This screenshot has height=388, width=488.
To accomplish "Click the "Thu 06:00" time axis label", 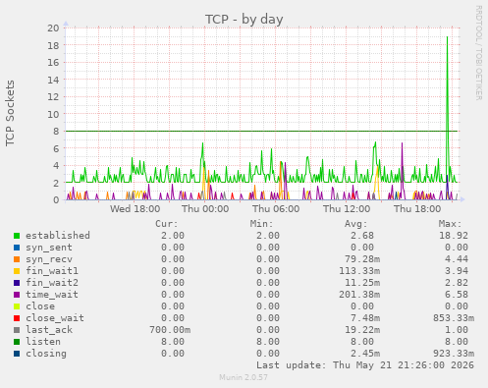I will click(x=276, y=209).
